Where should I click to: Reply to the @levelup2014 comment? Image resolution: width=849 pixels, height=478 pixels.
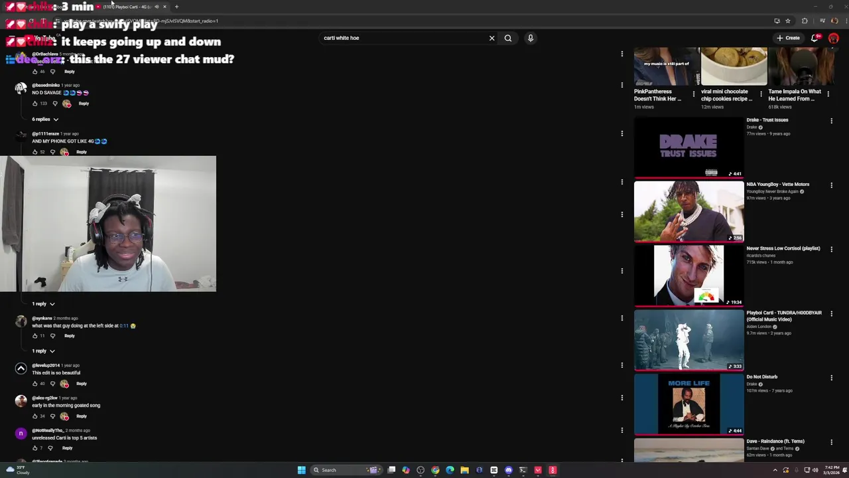[x=82, y=384]
